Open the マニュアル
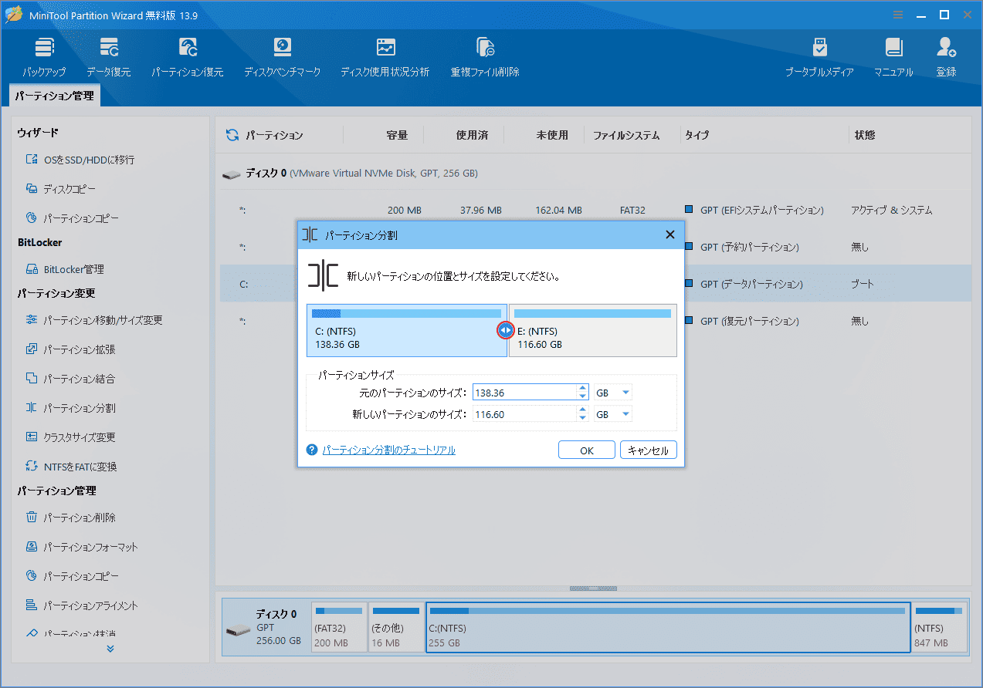 pyautogui.click(x=893, y=56)
